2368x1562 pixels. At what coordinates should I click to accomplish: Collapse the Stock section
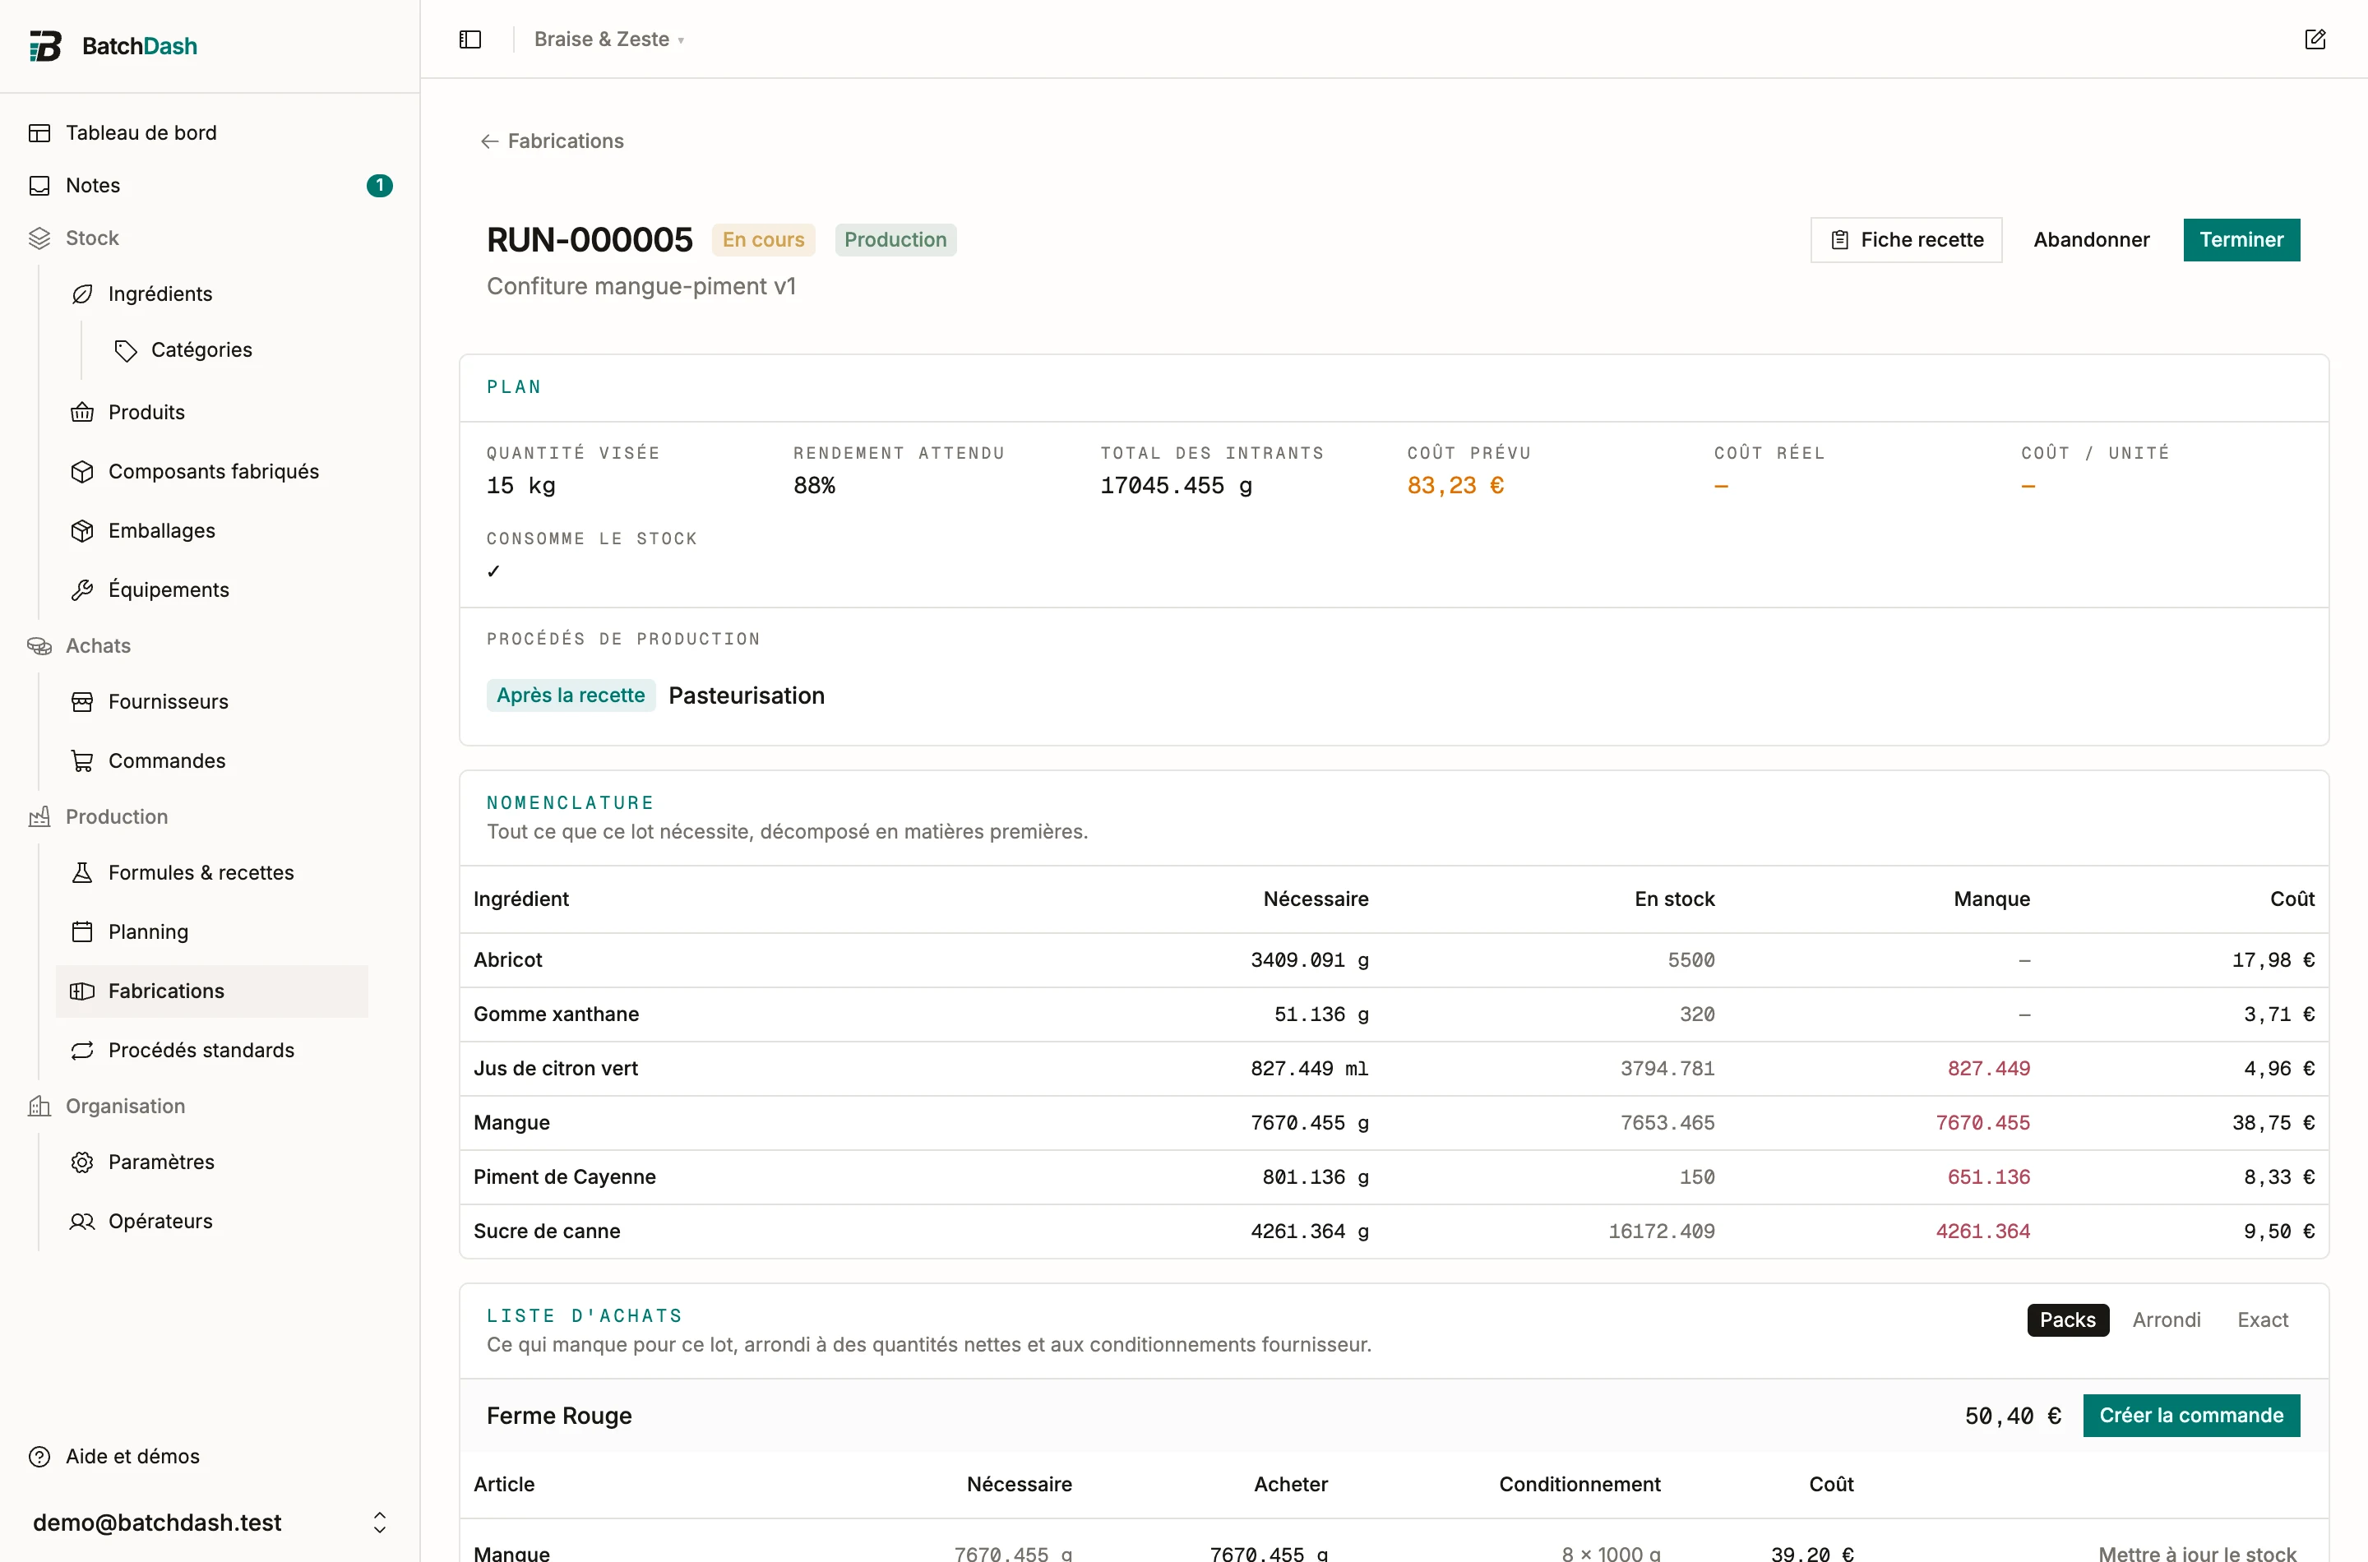210,238
